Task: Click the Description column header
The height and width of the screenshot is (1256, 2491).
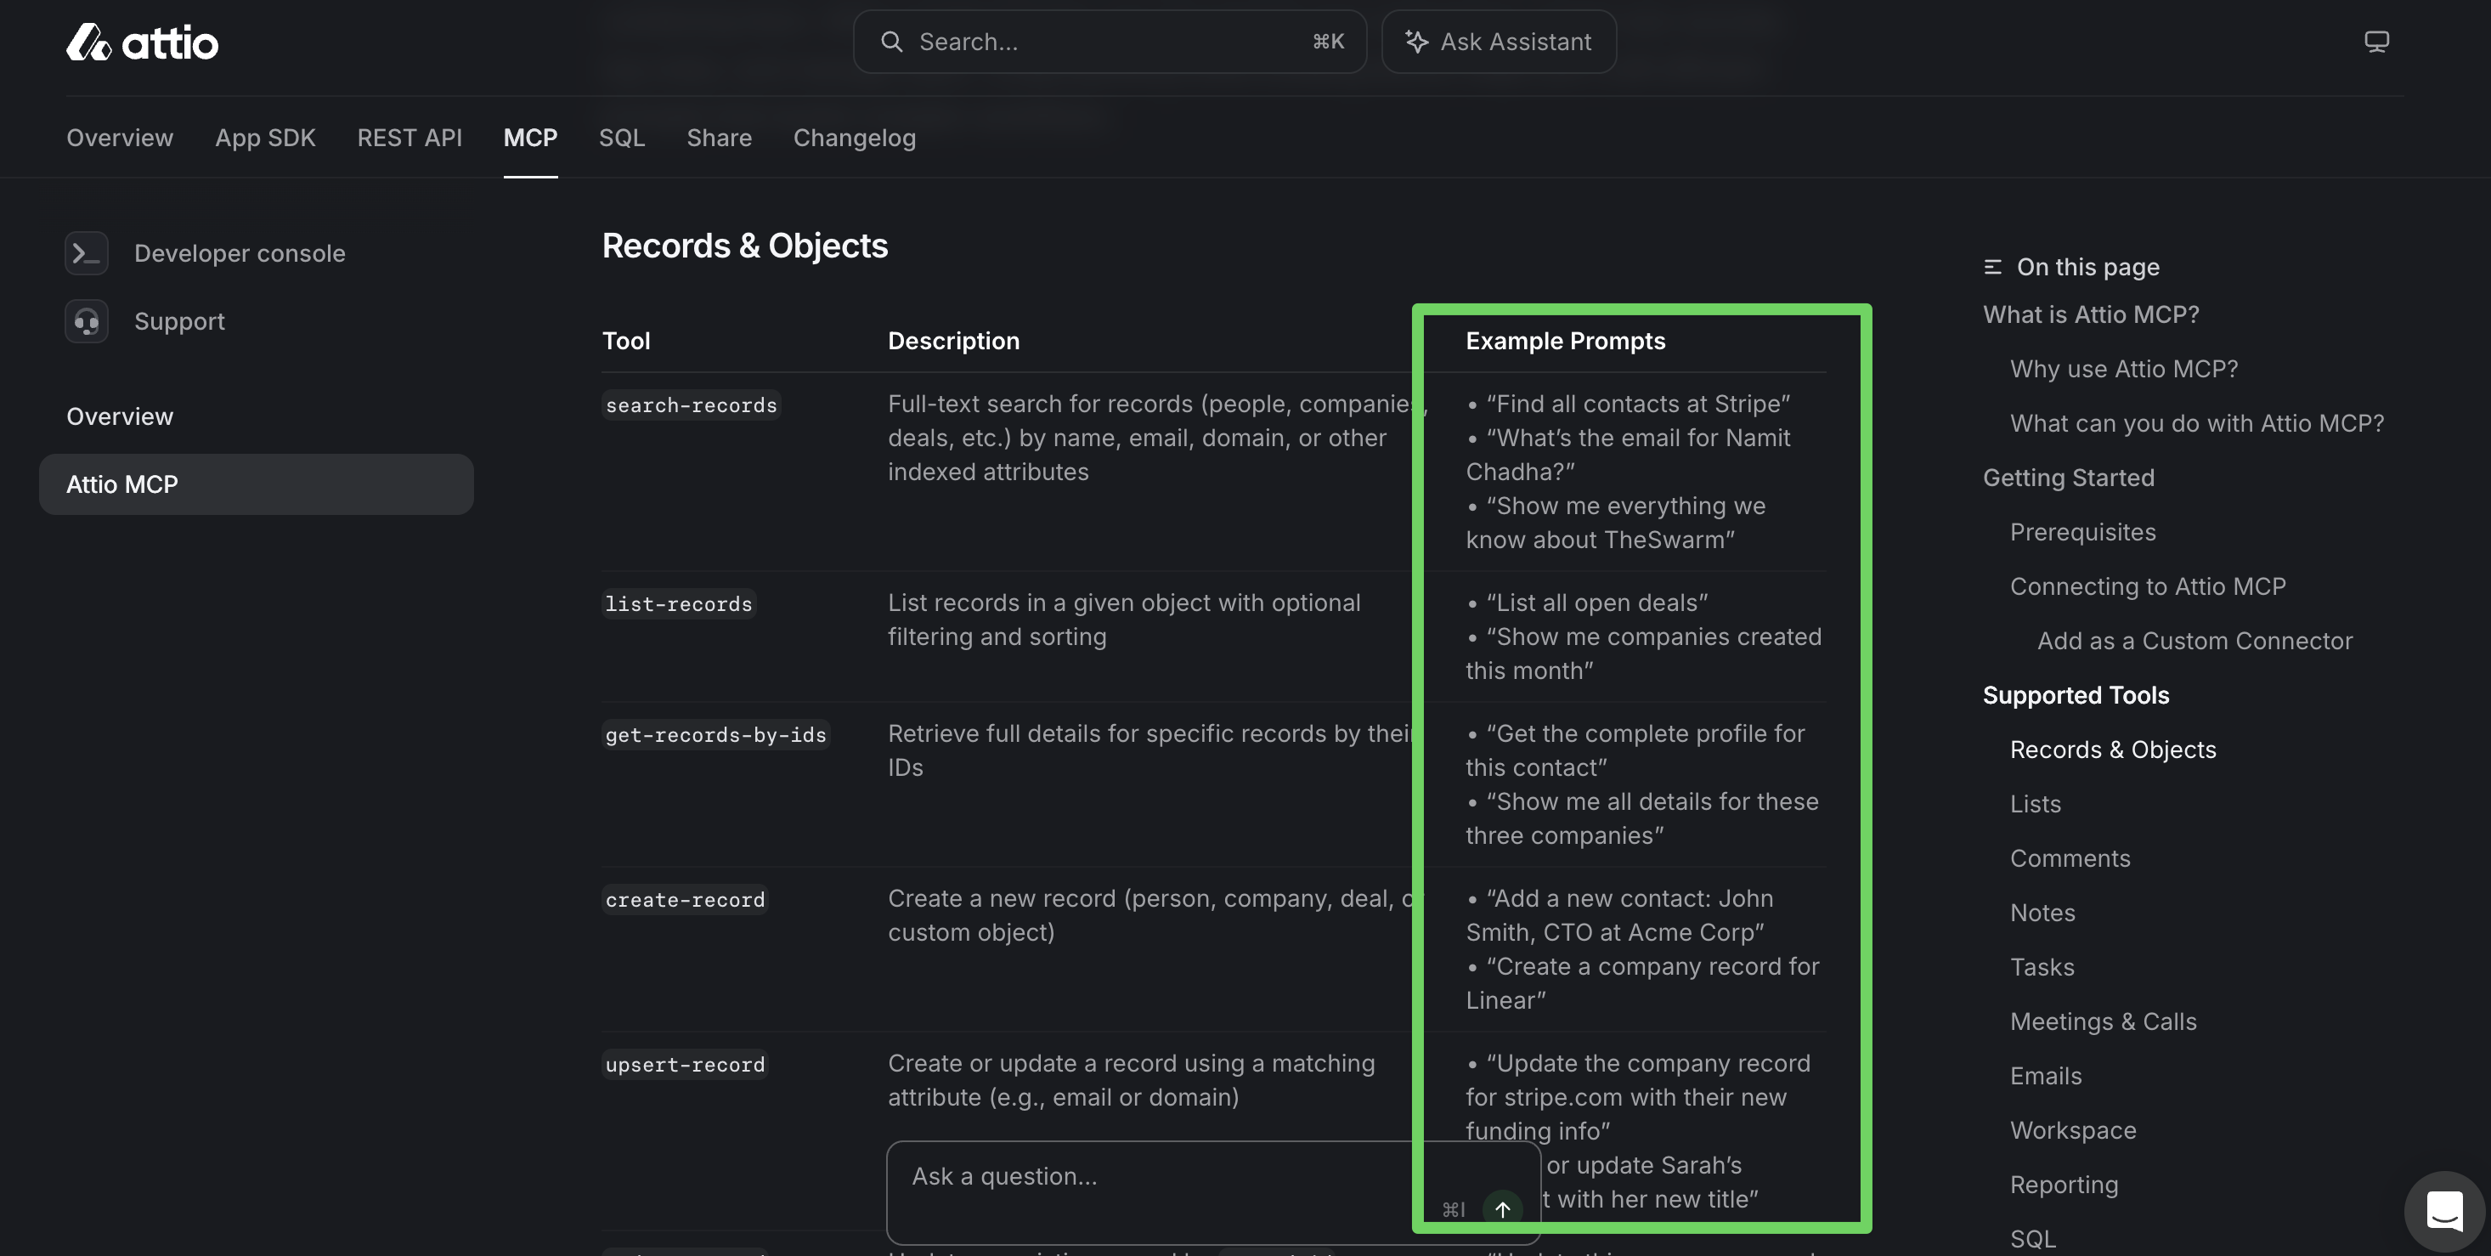Action: tap(953, 341)
